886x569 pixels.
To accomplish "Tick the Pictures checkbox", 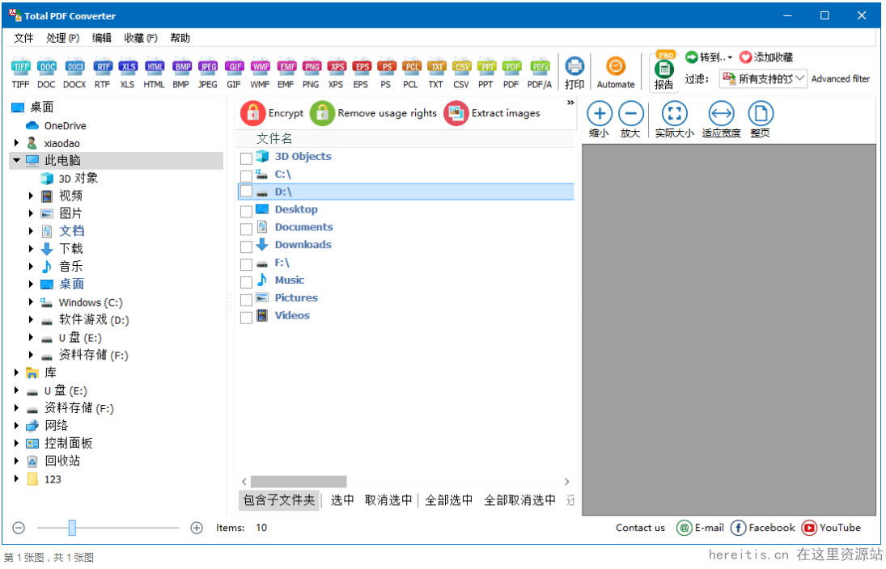I will [x=246, y=300].
